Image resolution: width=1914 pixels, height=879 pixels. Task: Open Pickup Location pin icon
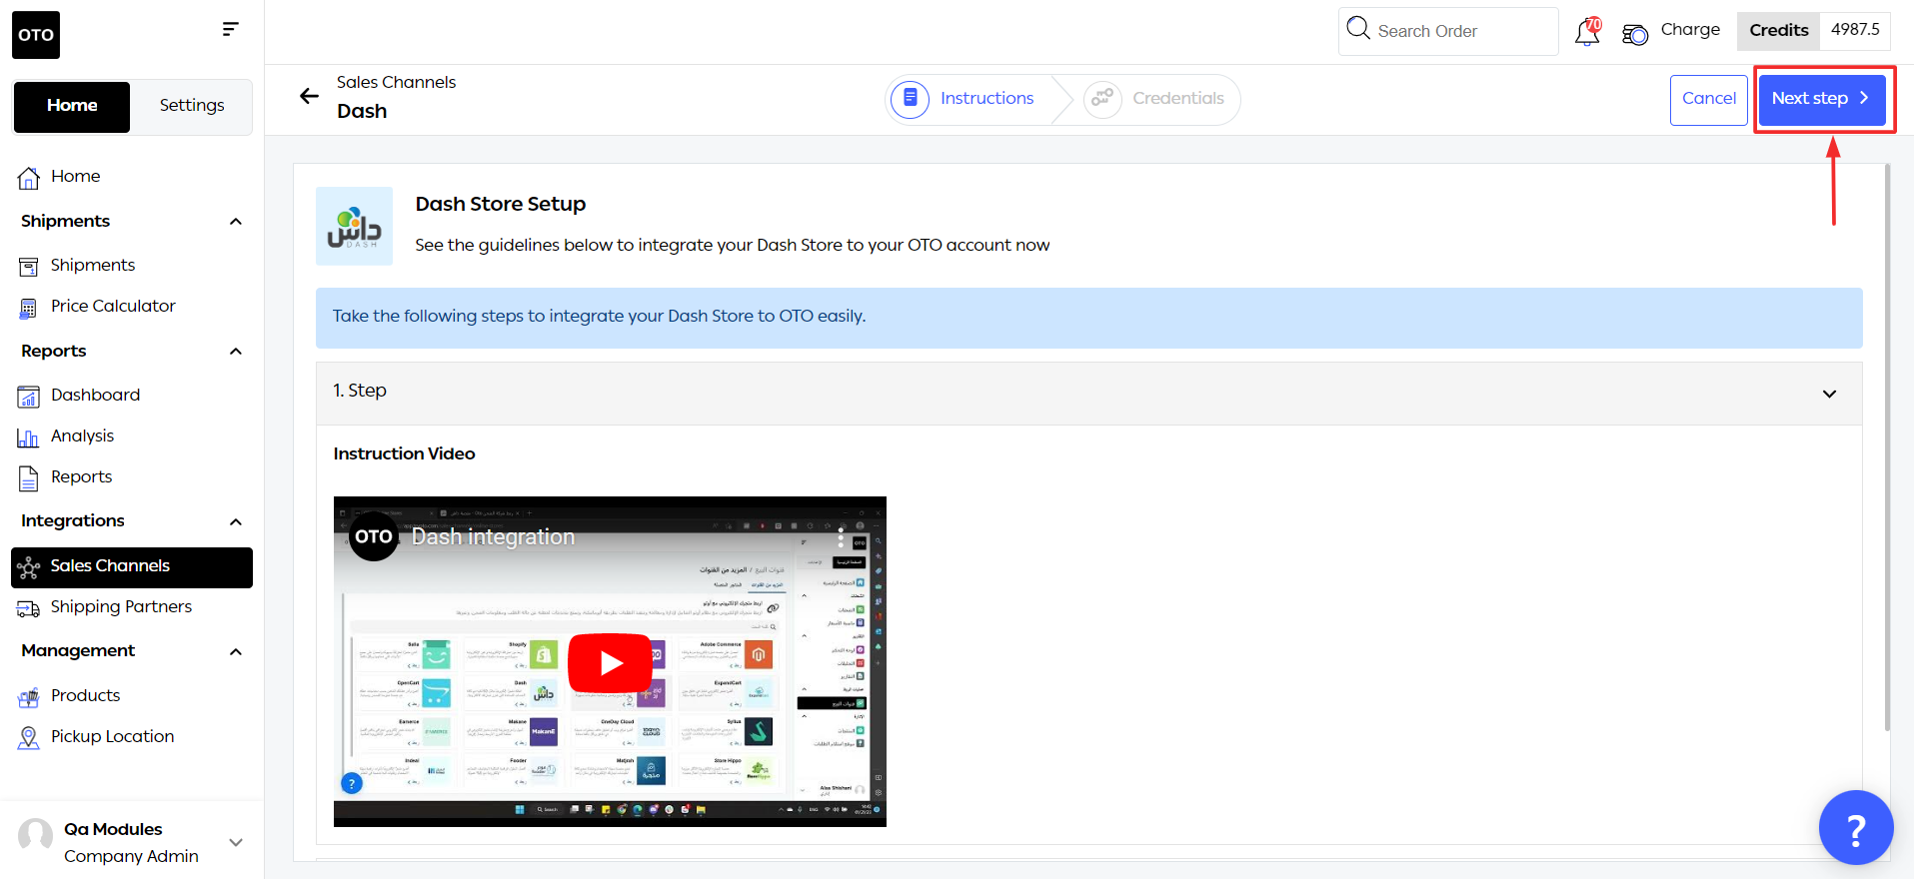[x=28, y=738]
